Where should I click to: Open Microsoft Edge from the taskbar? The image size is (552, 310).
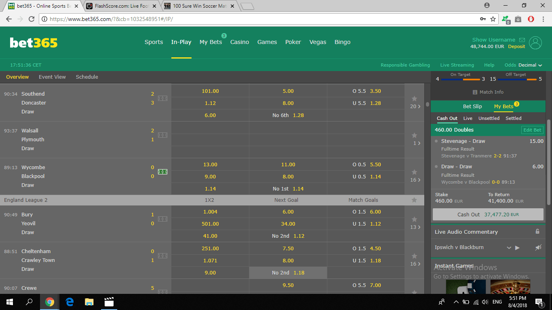(x=70, y=302)
